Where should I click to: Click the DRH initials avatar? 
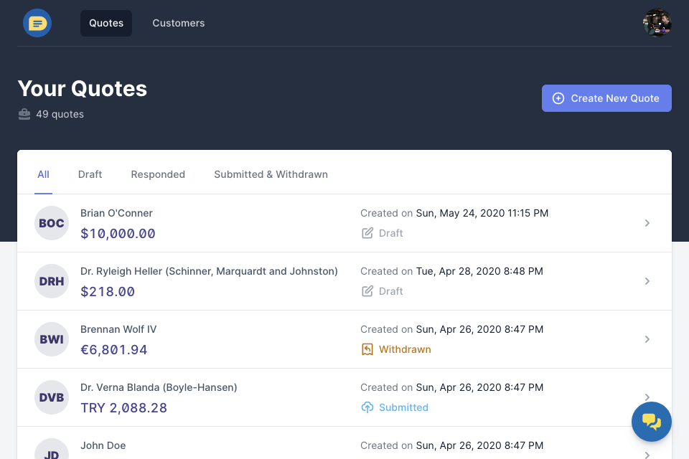pyautogui.click(x=52, y=281)
